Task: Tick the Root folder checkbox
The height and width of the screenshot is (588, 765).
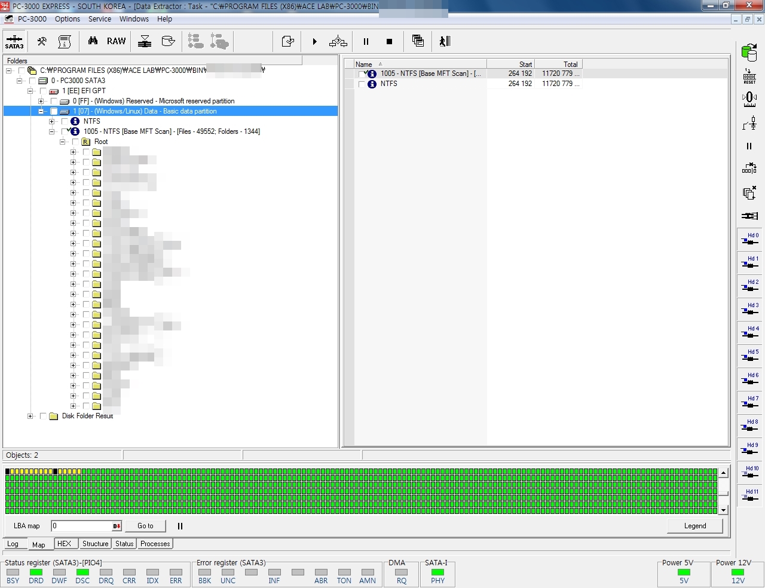Action: pyautogui.click(x=75, y=142)
